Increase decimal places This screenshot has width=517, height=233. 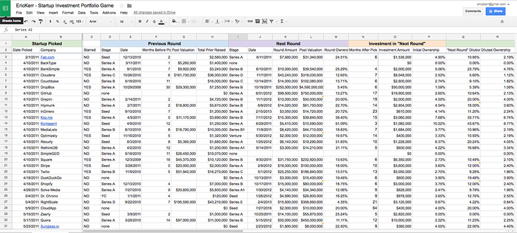click(x=71, y=21)
